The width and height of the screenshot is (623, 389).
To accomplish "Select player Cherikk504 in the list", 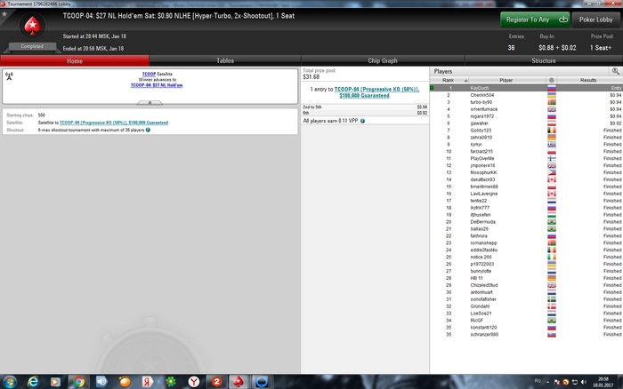I will tap(526, 95).
